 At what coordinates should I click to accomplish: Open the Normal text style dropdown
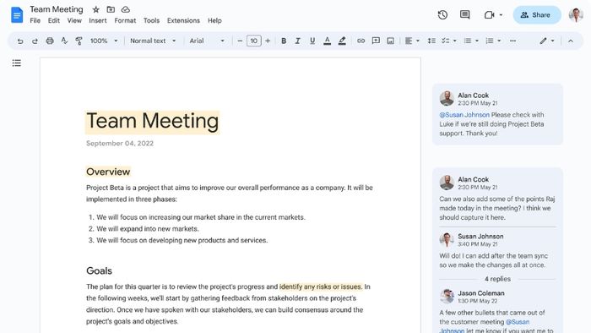pyautogui.click(x=153, y=41)
